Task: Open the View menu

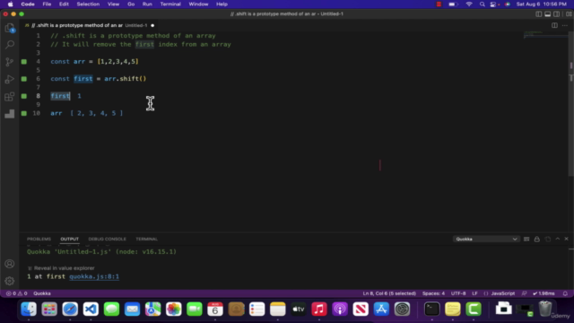Action: click(113, 4)
